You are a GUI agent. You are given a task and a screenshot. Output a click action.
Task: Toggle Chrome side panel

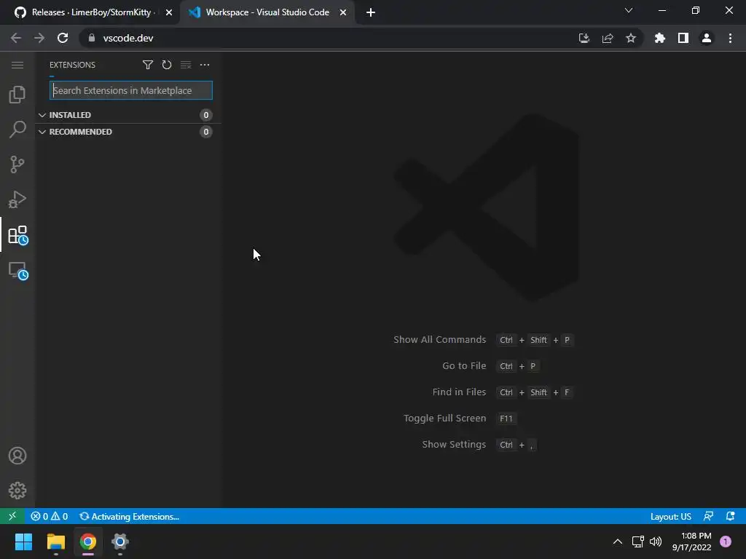(683, 38)
